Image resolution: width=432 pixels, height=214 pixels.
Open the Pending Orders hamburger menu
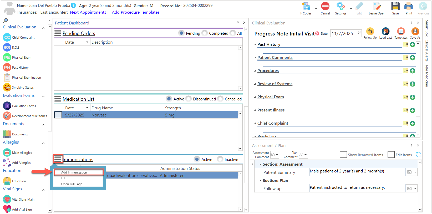tap(58, 33)
